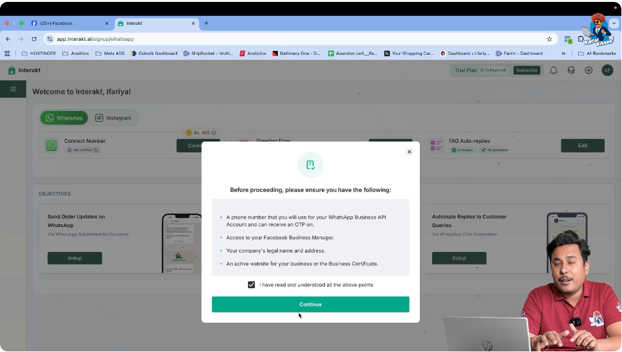
Task: Click the AI-generated badge
Action: pos(495,150)
